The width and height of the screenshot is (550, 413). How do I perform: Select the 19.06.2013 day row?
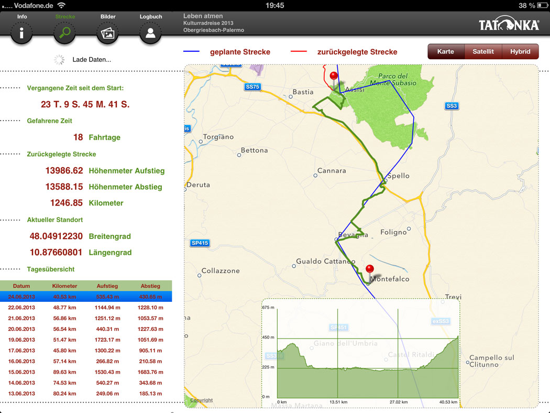click(x=86, y=340)
